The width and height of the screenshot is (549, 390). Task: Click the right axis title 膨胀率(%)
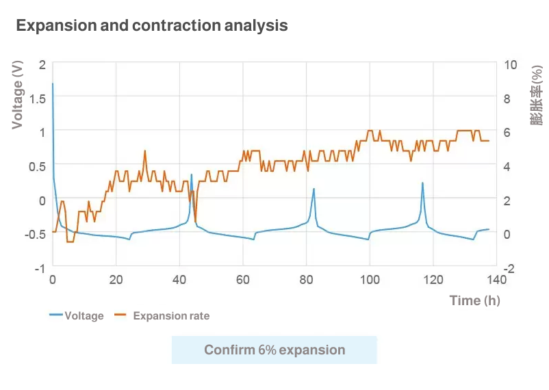536,95
